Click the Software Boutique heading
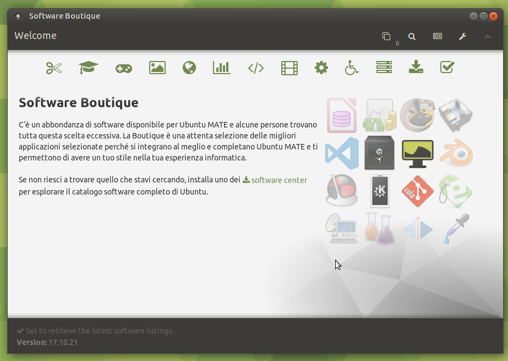This screenshot has width=508, height=361. pos(78,103)
